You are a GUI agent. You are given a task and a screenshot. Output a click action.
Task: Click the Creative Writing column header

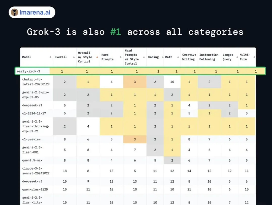tap(189, 57)
